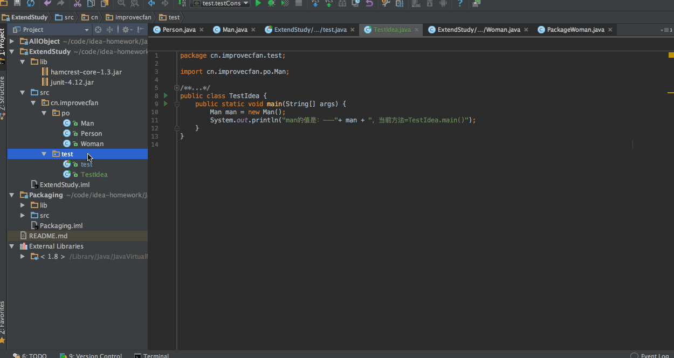674x358 pixels.
Task: Click the blue Back navigation arrow
Action: click(152, 3)
